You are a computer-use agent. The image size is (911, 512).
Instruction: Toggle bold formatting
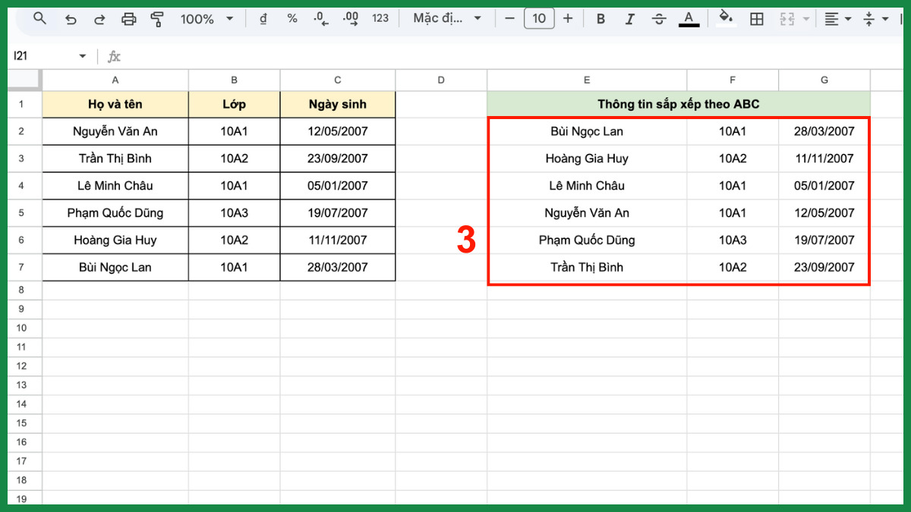pyautogui.click(x=601, y=19)
